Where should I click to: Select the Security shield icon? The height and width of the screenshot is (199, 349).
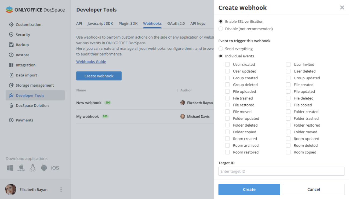pyautogui.click(x=11, y=34)
